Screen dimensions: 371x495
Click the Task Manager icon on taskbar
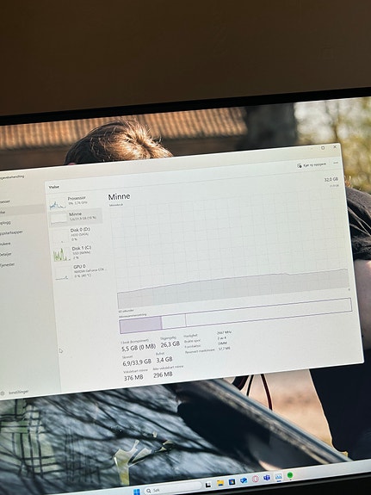click(278, 477)
